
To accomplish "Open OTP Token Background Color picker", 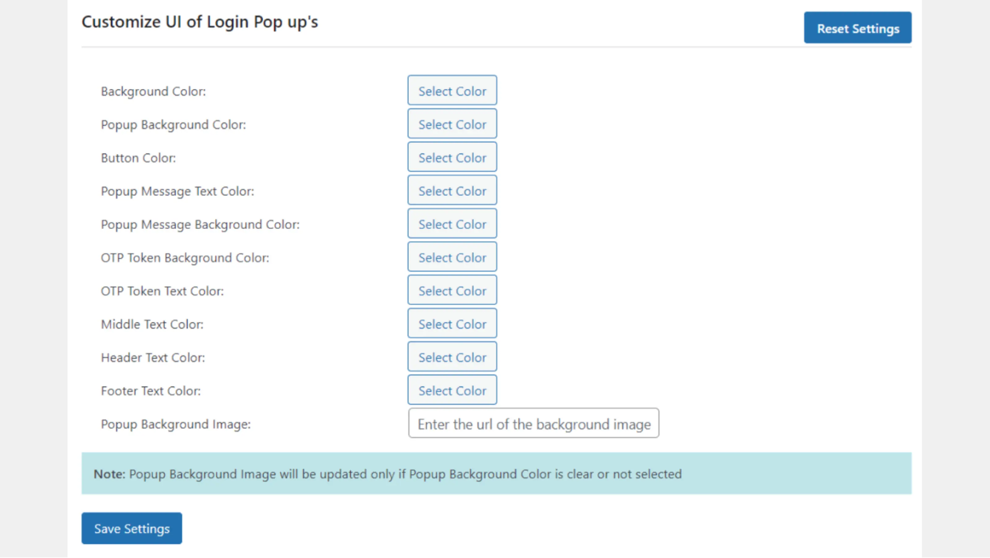I will coord(452,257).
